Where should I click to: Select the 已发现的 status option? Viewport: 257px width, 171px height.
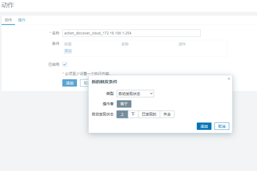click(x=149, y=114)
